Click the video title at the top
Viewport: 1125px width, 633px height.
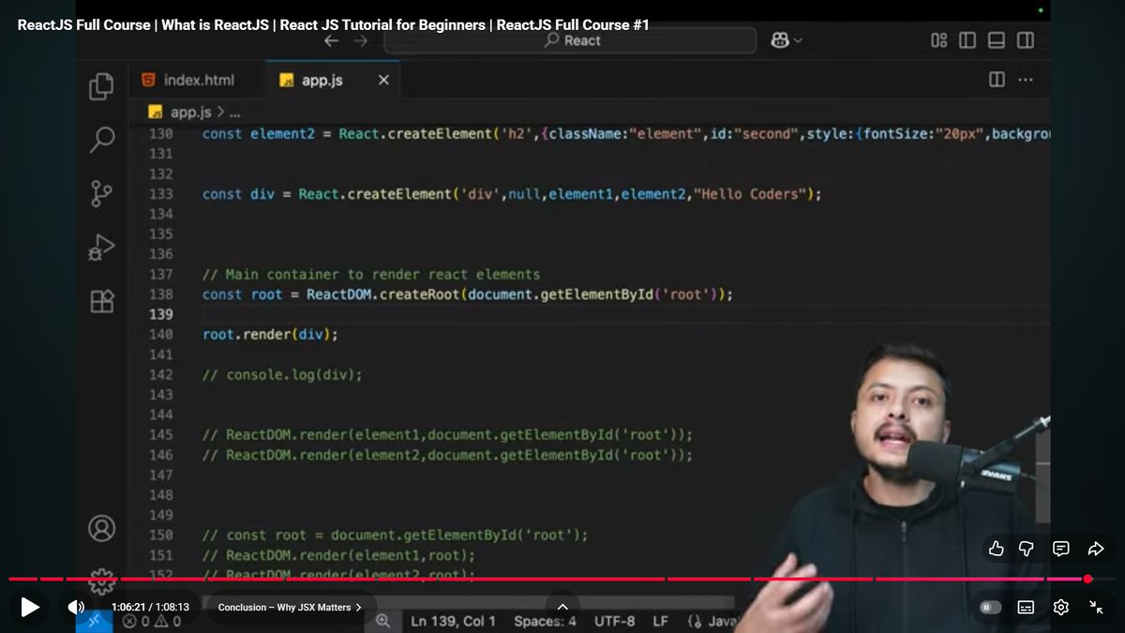click(333, 25)
